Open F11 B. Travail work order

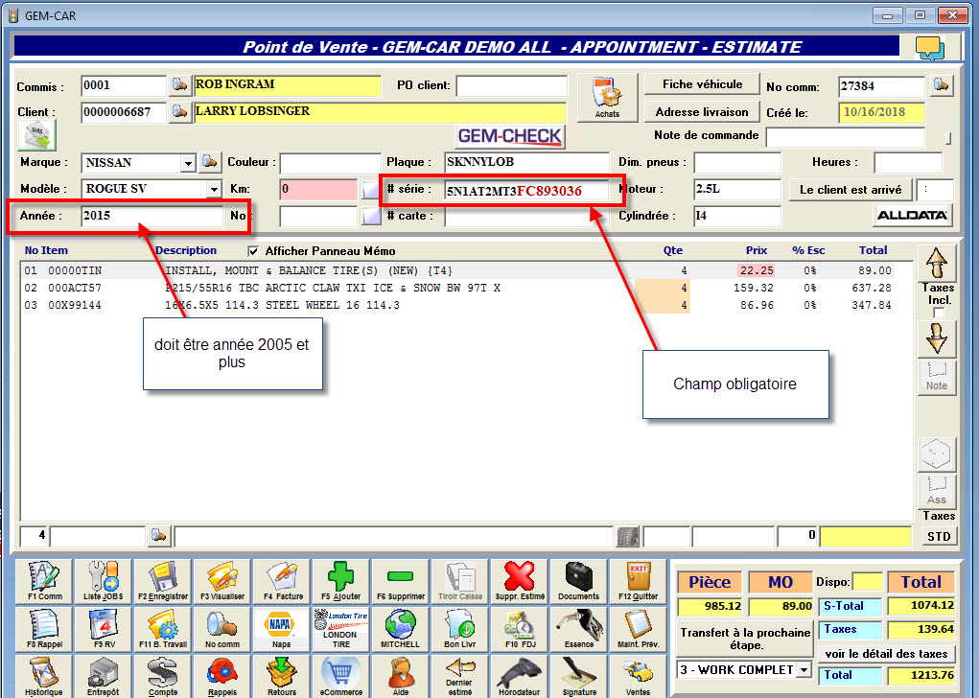163,629
